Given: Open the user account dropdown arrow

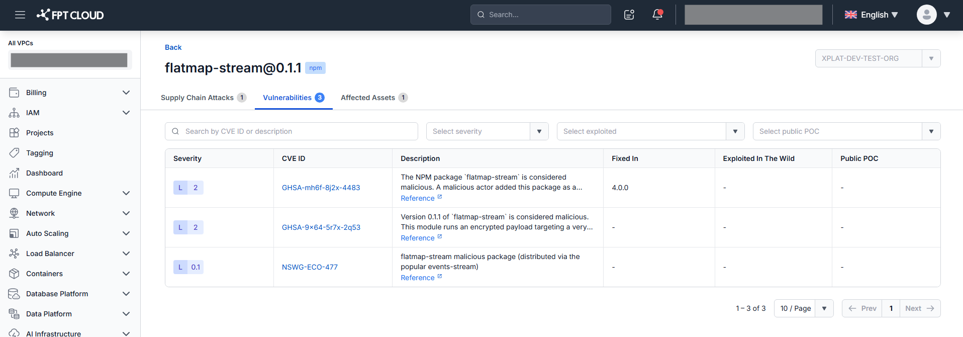Looking at the screenshot, I should (x=947, y=15).
